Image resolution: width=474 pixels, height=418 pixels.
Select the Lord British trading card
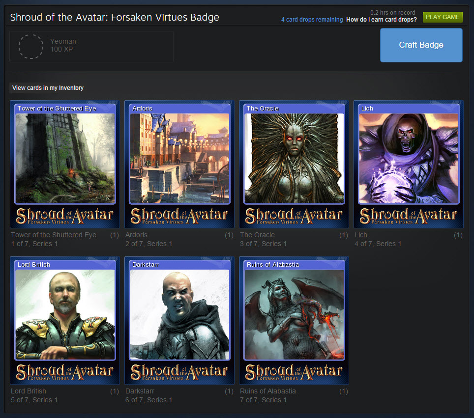pos(65,320)
